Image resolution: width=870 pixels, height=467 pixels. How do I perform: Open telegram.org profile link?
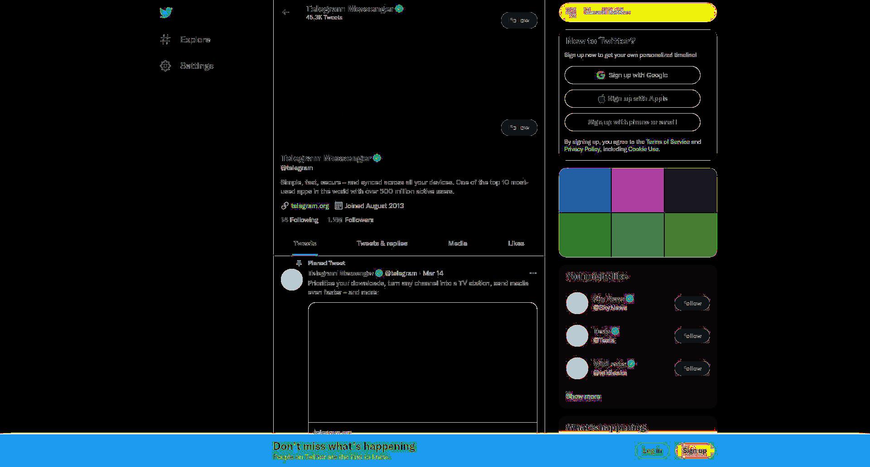pyautogui.click(x=310, y=205)
